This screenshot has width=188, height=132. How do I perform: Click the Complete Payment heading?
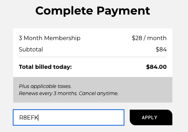[93, 11]
